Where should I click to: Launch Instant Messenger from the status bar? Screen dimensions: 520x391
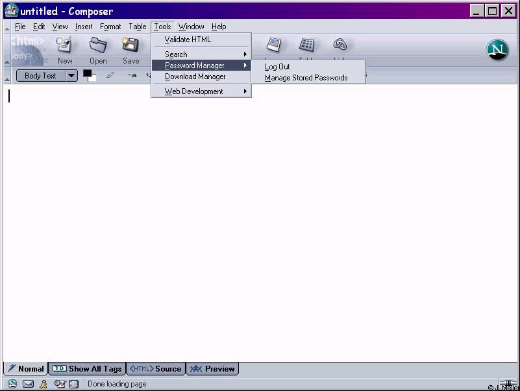[43, 384]
